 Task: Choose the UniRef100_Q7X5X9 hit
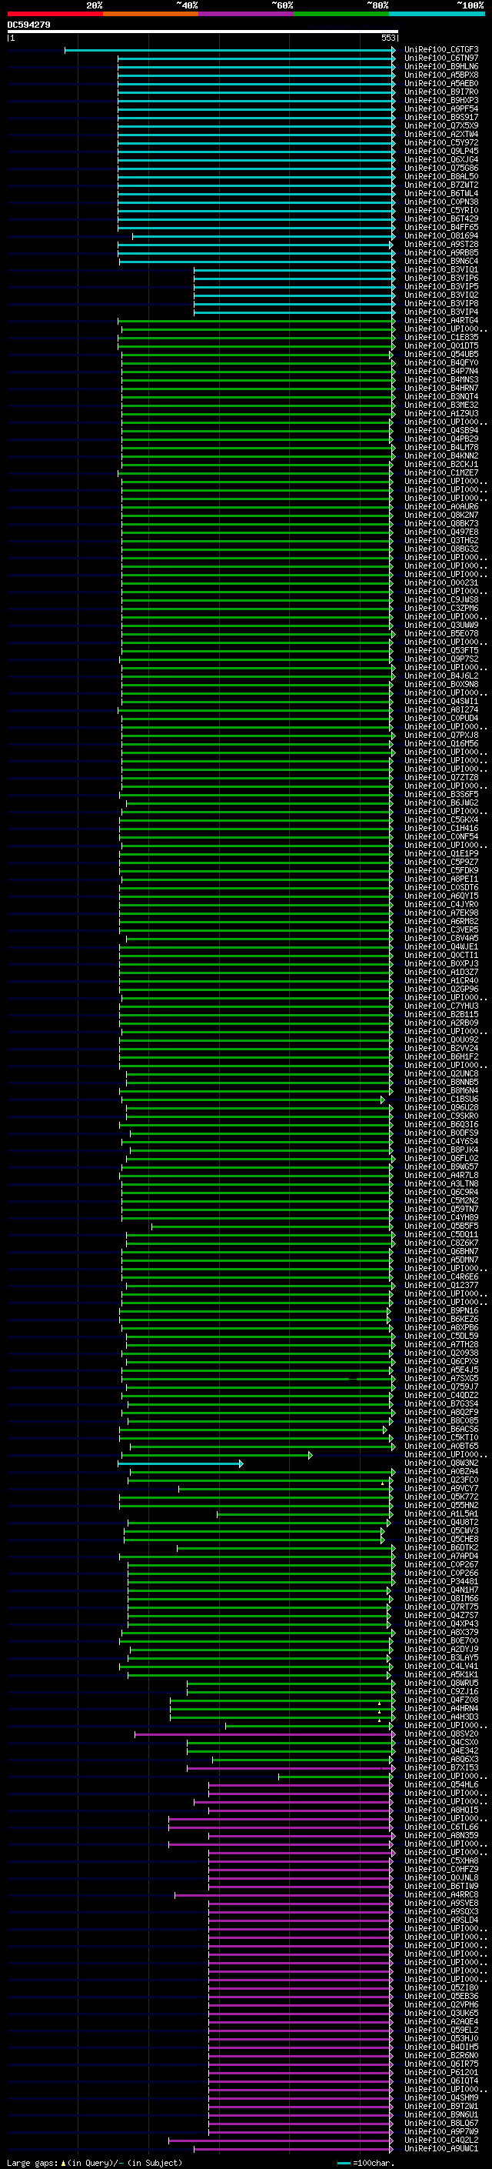[x=440, y=125]
